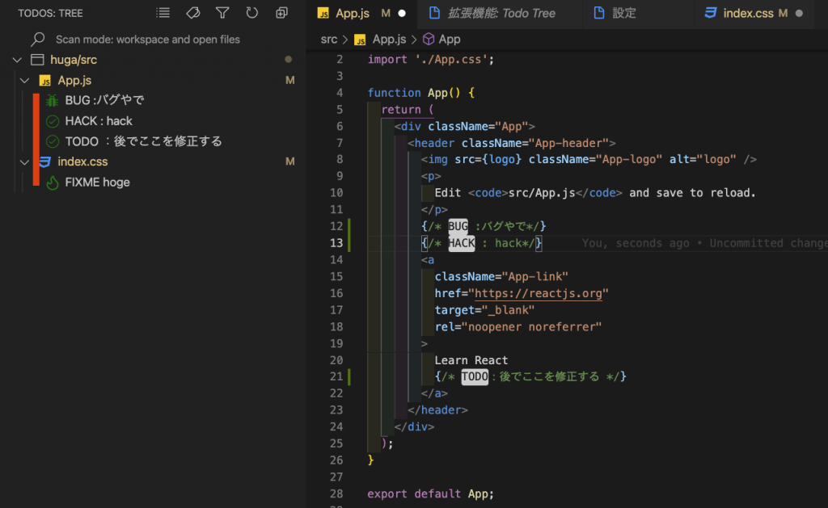Collapse the index.css node in Todo Tree

[24, 162]
